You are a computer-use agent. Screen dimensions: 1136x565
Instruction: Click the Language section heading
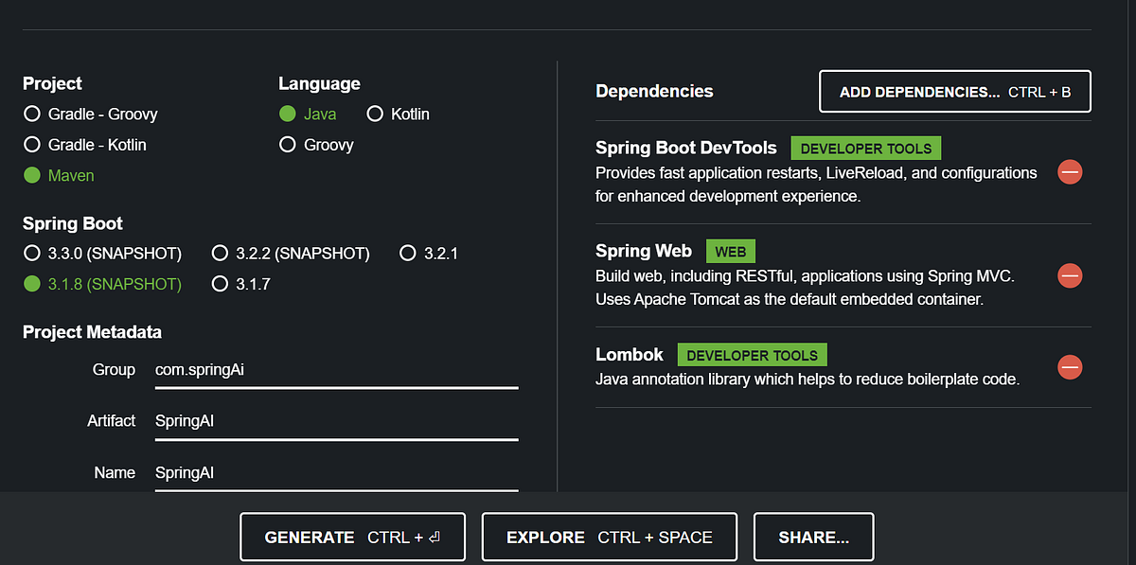coord(319,84)
